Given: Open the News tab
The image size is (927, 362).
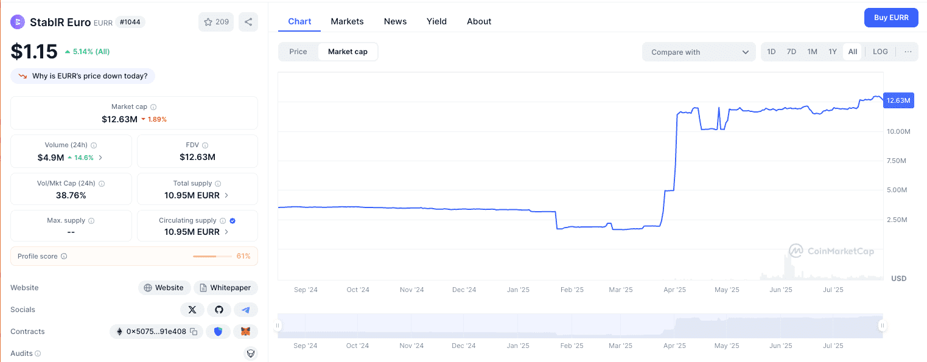Looking at the screenshot, I should pyautogui.click(x=395, y=21).
